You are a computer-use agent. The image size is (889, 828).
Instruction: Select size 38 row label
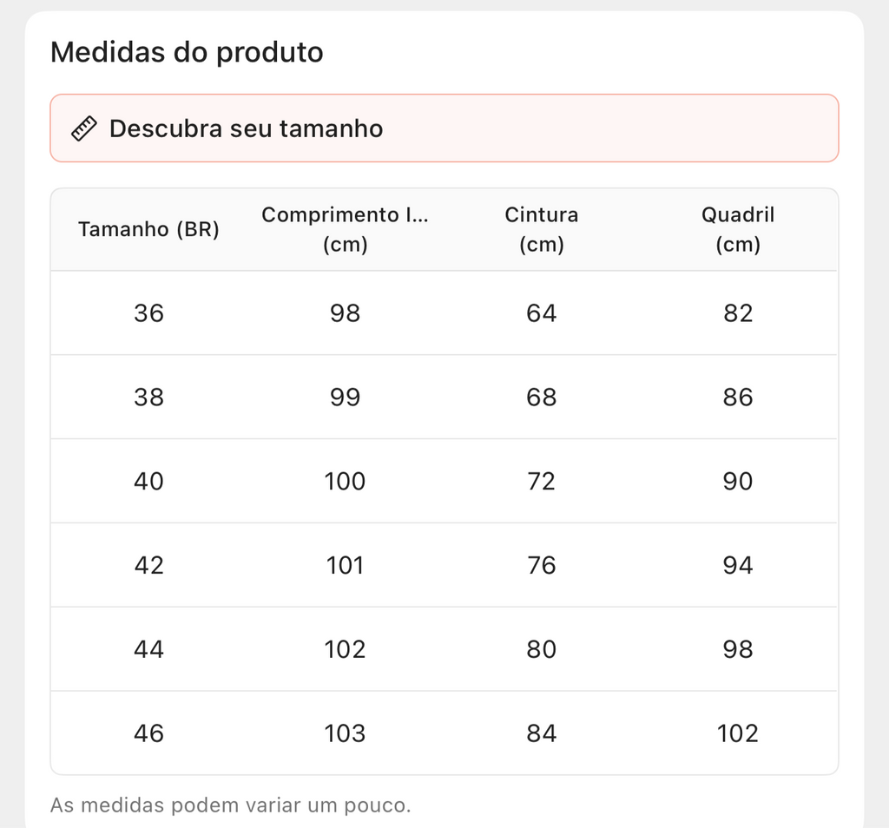click(148, 398)
